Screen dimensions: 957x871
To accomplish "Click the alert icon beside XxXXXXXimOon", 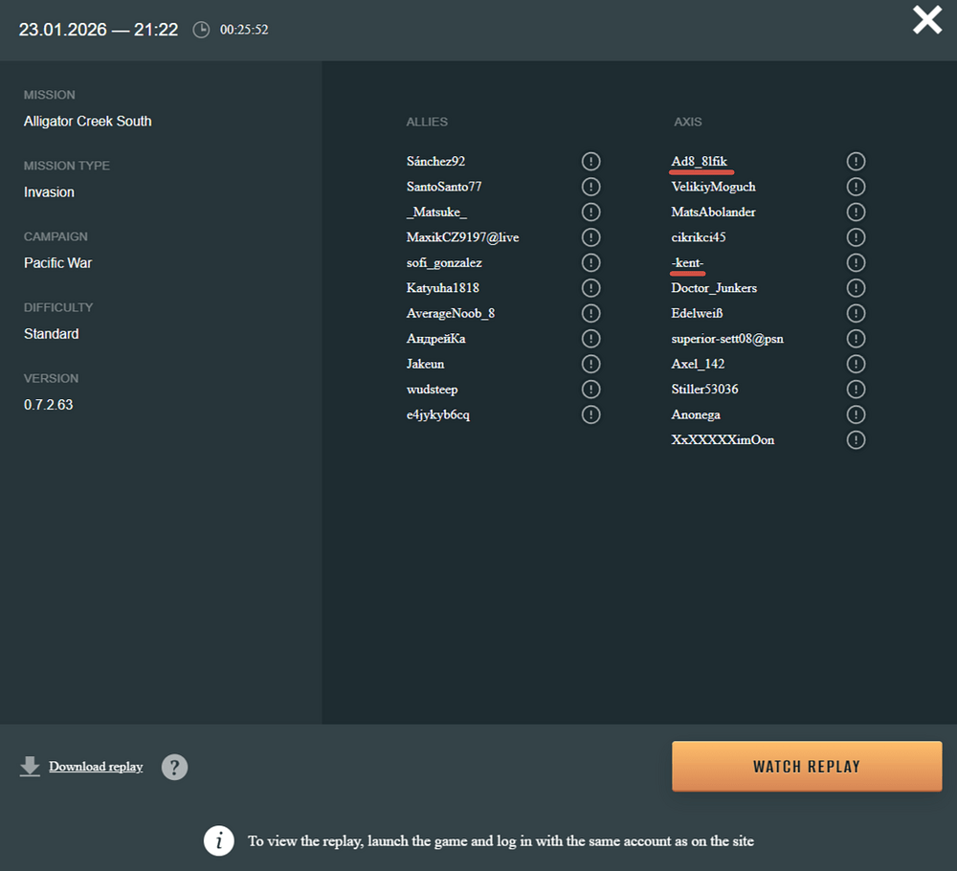I will point(856,440).
